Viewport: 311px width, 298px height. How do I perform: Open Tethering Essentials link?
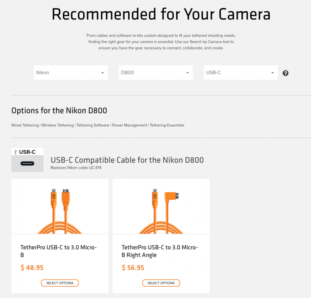click(x=167, y=125)
